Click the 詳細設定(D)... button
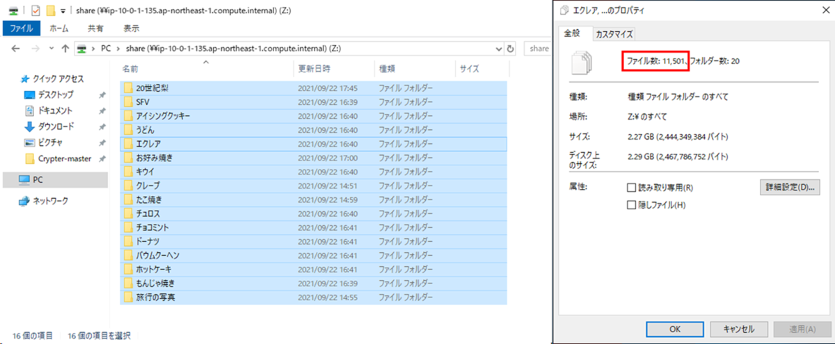 pos(790,188)
